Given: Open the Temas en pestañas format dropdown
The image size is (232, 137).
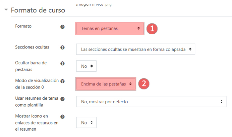Looking at the screenshot, I should [110, 29].
